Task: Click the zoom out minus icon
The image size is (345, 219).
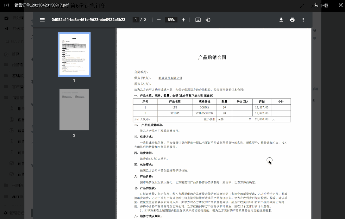Action: point(159,20)
